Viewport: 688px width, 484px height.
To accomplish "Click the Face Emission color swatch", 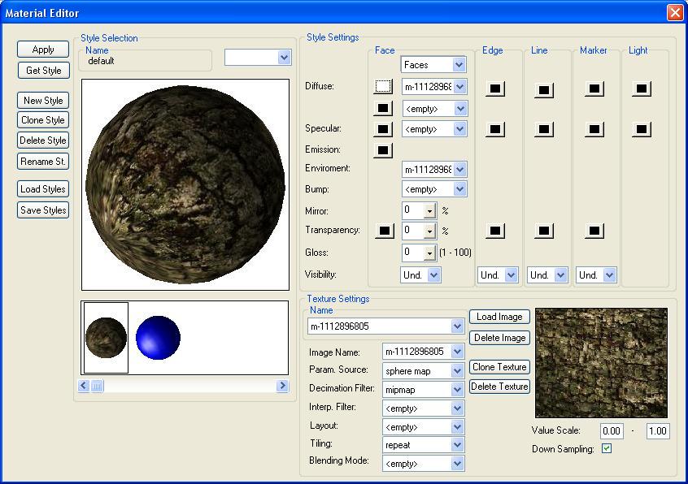I will tap(383, 149).
